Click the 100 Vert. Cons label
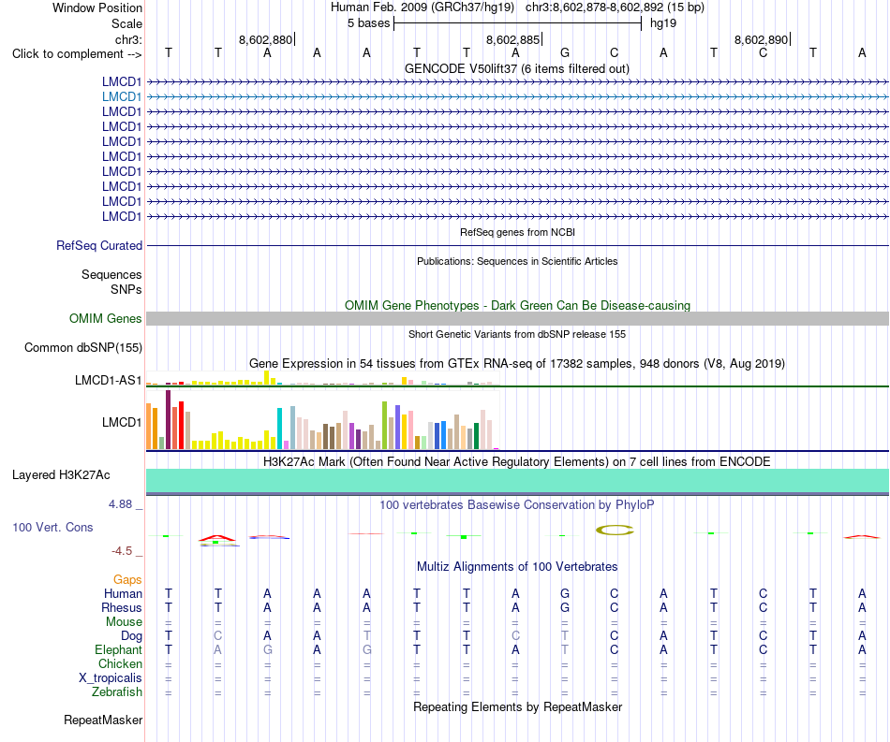Screen dimensions: 890x742 [x=52, y=527]
